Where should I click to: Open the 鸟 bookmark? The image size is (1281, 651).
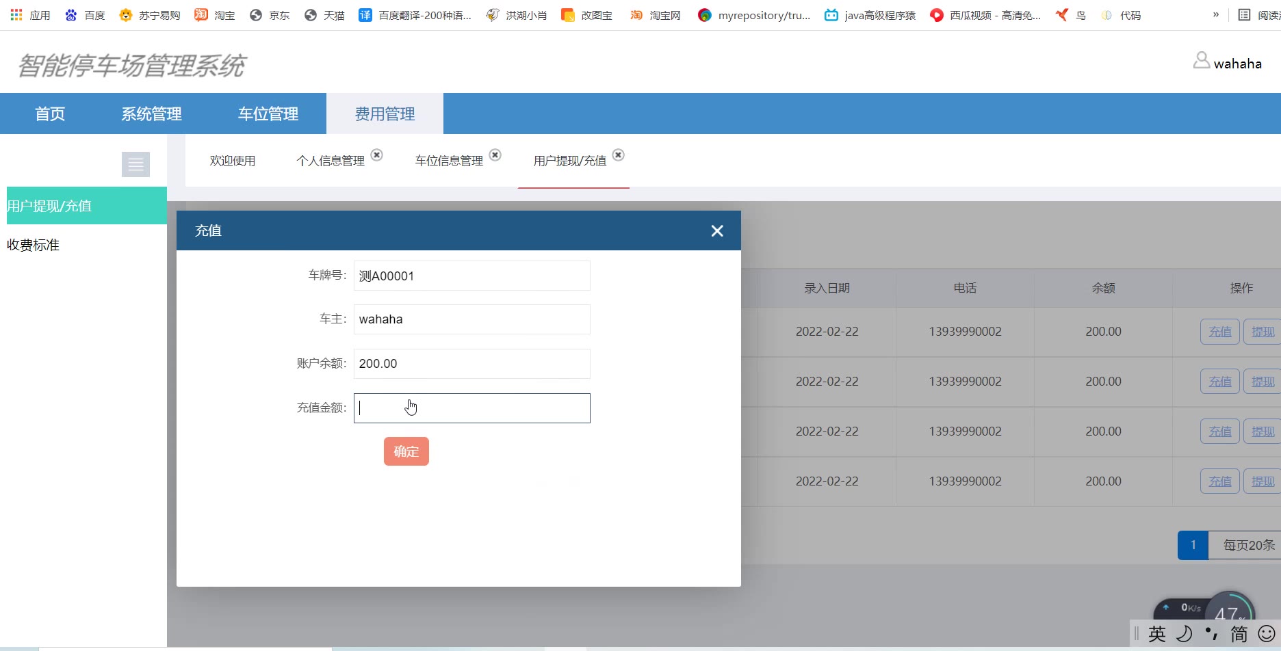[1071, 15]
